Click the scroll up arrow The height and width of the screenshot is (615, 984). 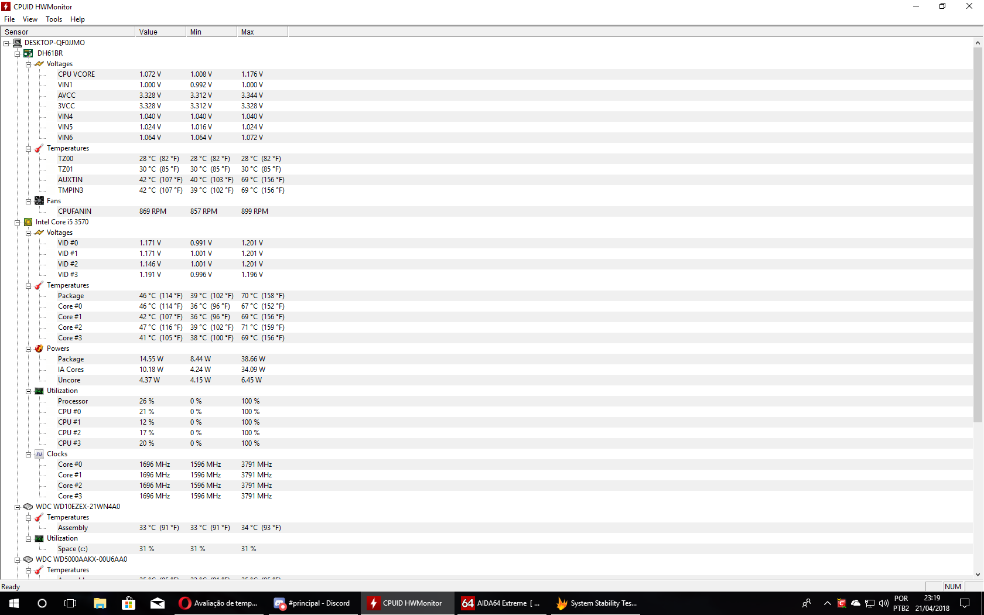(x=978, y=43)
